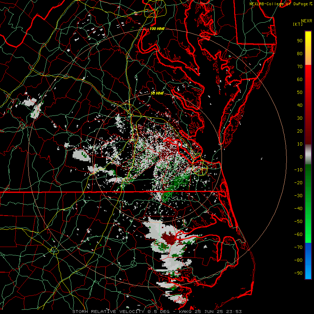The width and height of the screenshot is (314, 314).
Task: Click the 60 scale label
Action: pyautogui.click(x=300, y=79)
